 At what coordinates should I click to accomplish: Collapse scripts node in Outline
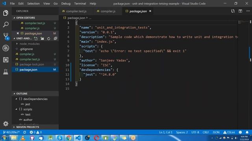click(x=16, y=109)
